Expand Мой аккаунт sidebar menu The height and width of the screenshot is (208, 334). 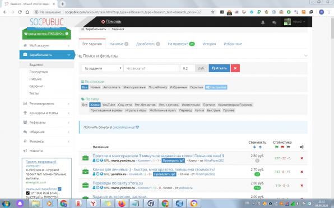(x=47, y=45)
